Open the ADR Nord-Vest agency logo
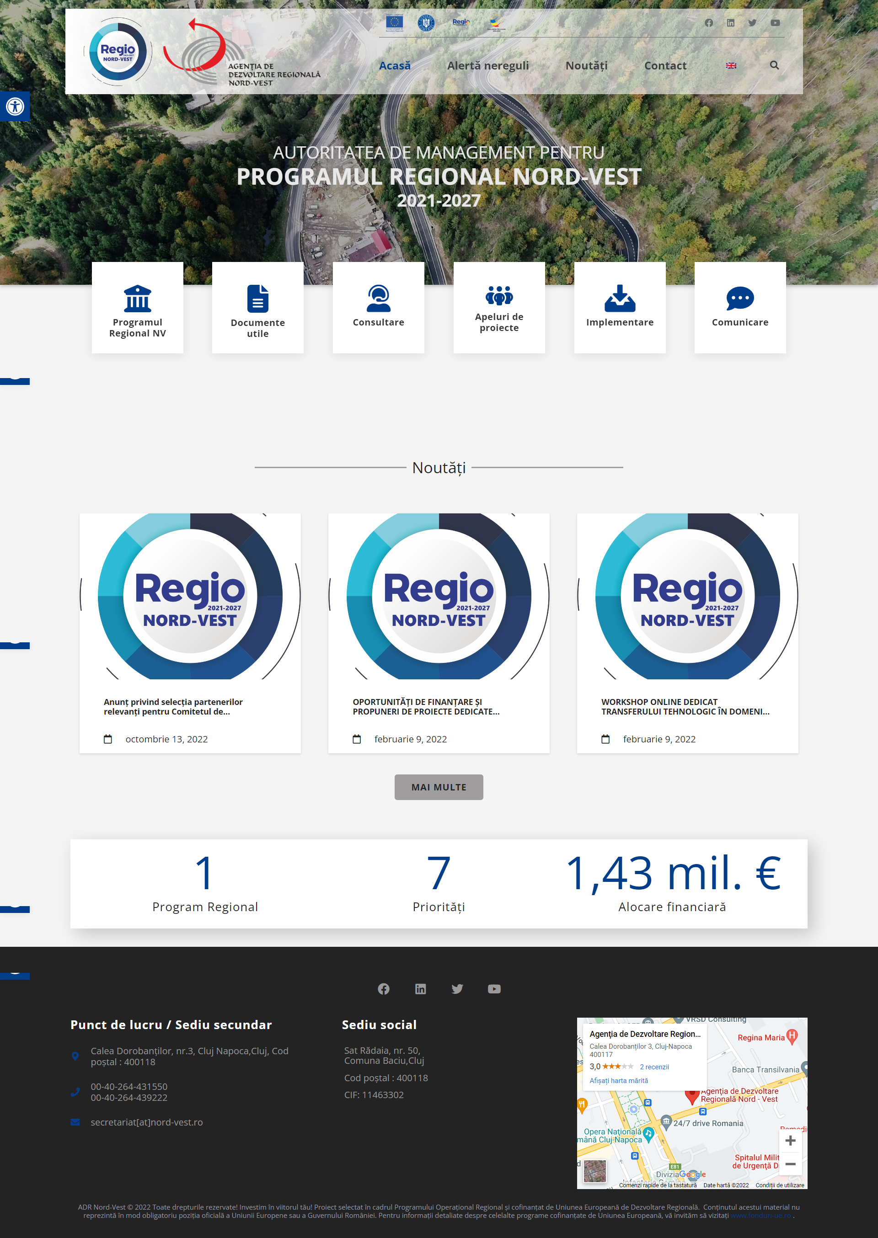 point(242,53)
